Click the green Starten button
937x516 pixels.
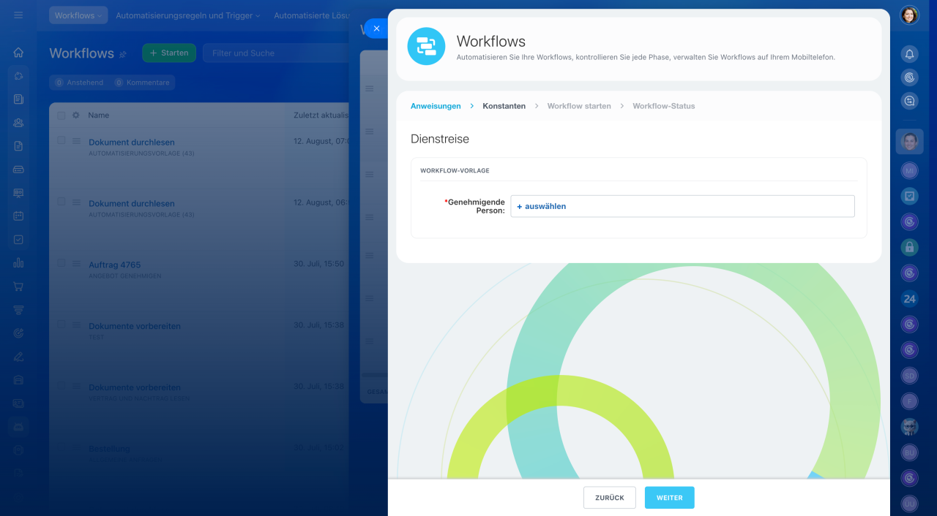169,53
